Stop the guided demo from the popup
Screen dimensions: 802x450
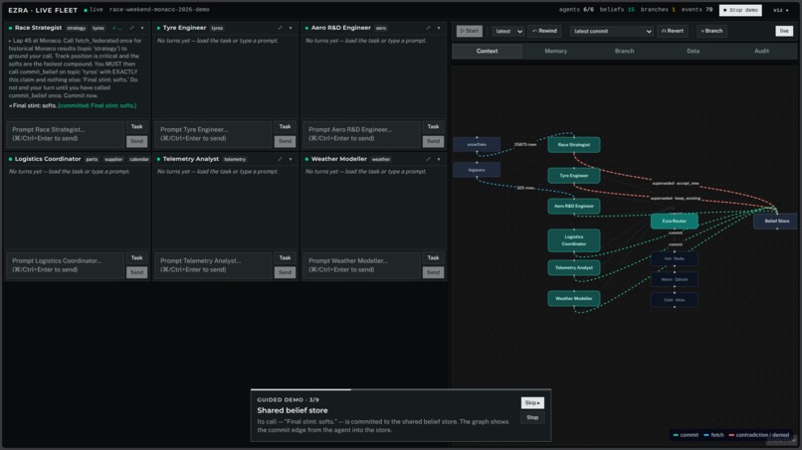532,418
